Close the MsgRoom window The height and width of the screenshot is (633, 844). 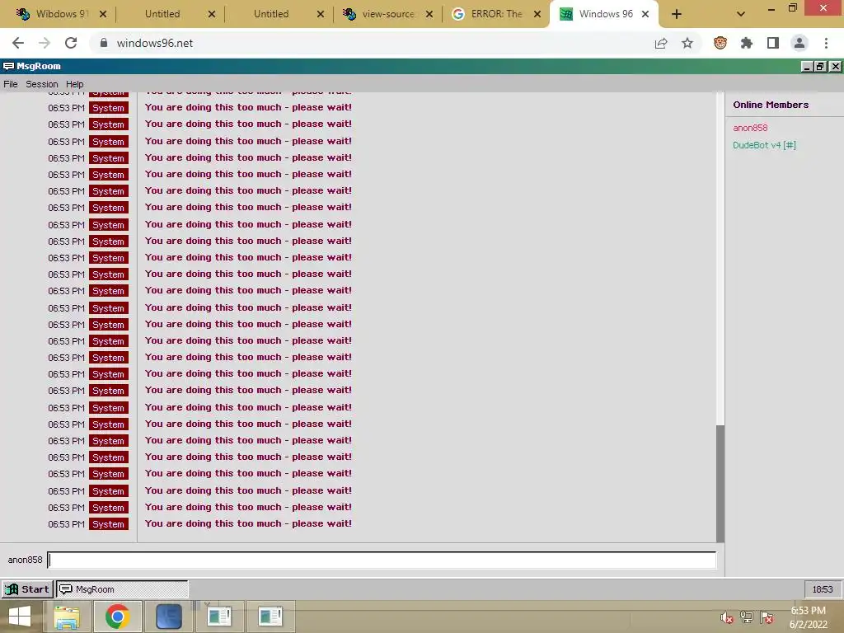coord(835,66)
